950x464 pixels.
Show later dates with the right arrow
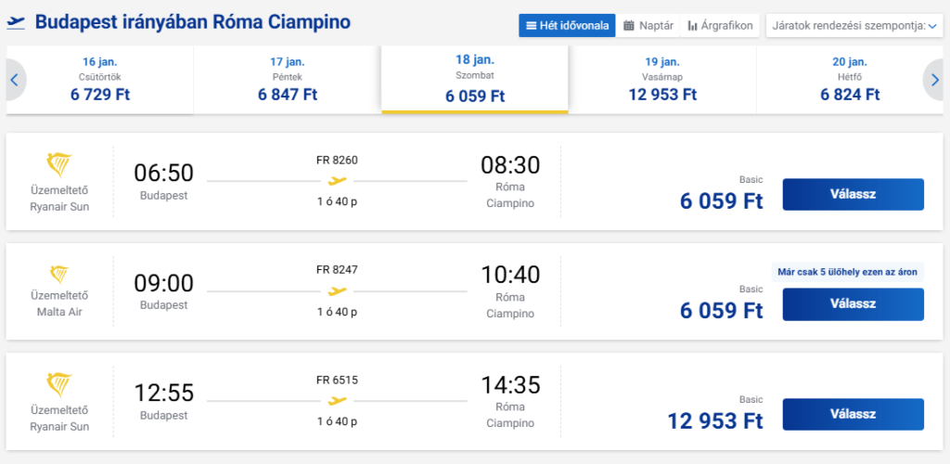pos(934,80)
